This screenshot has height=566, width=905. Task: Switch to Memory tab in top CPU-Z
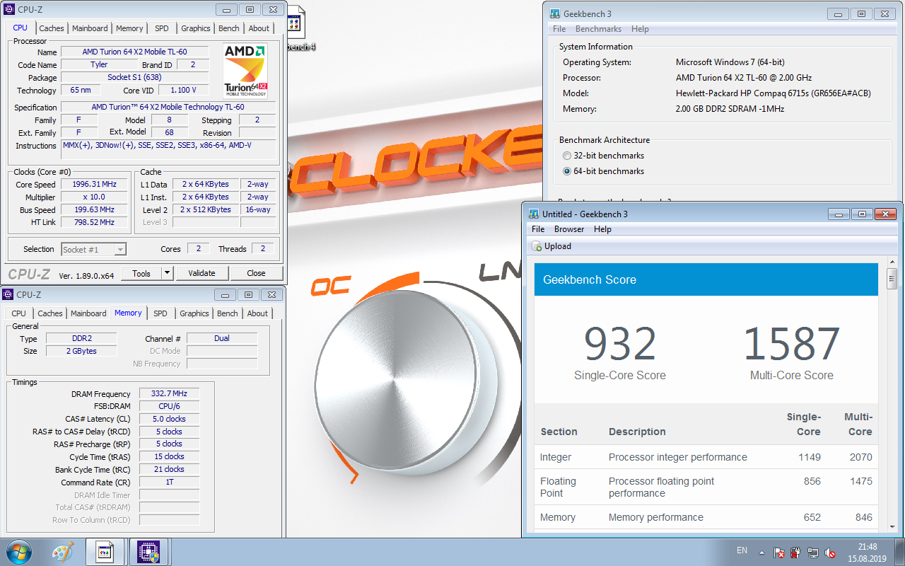129,28
